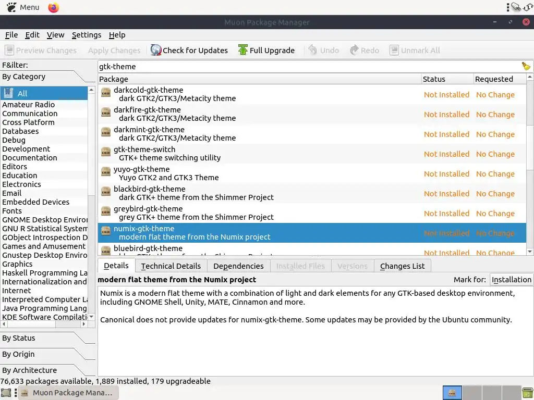Viewport: 534px width, 400px height.
Task: Click the darkfire-gtk-theme package icon
Action: (x=106, y=113)
